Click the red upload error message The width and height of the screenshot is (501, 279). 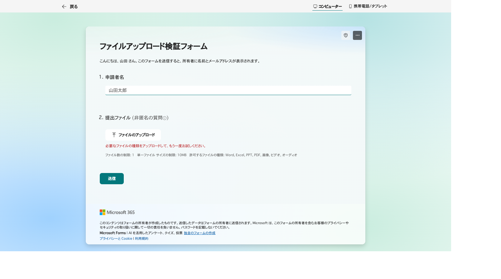tap(156, 146)
